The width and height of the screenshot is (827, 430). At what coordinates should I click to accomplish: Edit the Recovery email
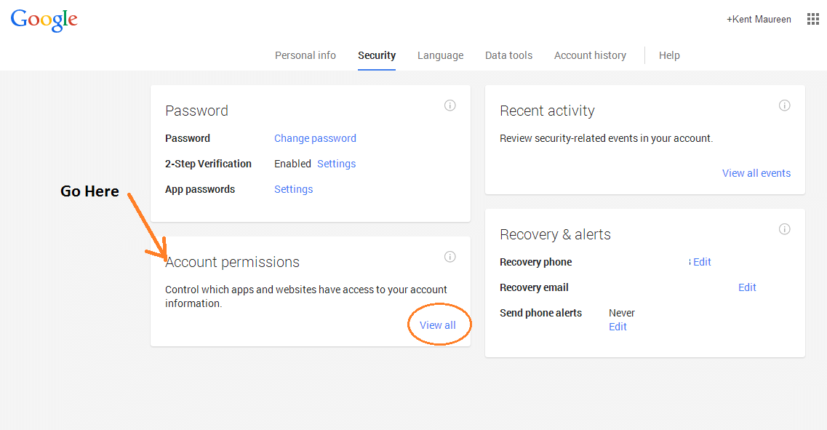pyautogui.click(x=747, y=287)
